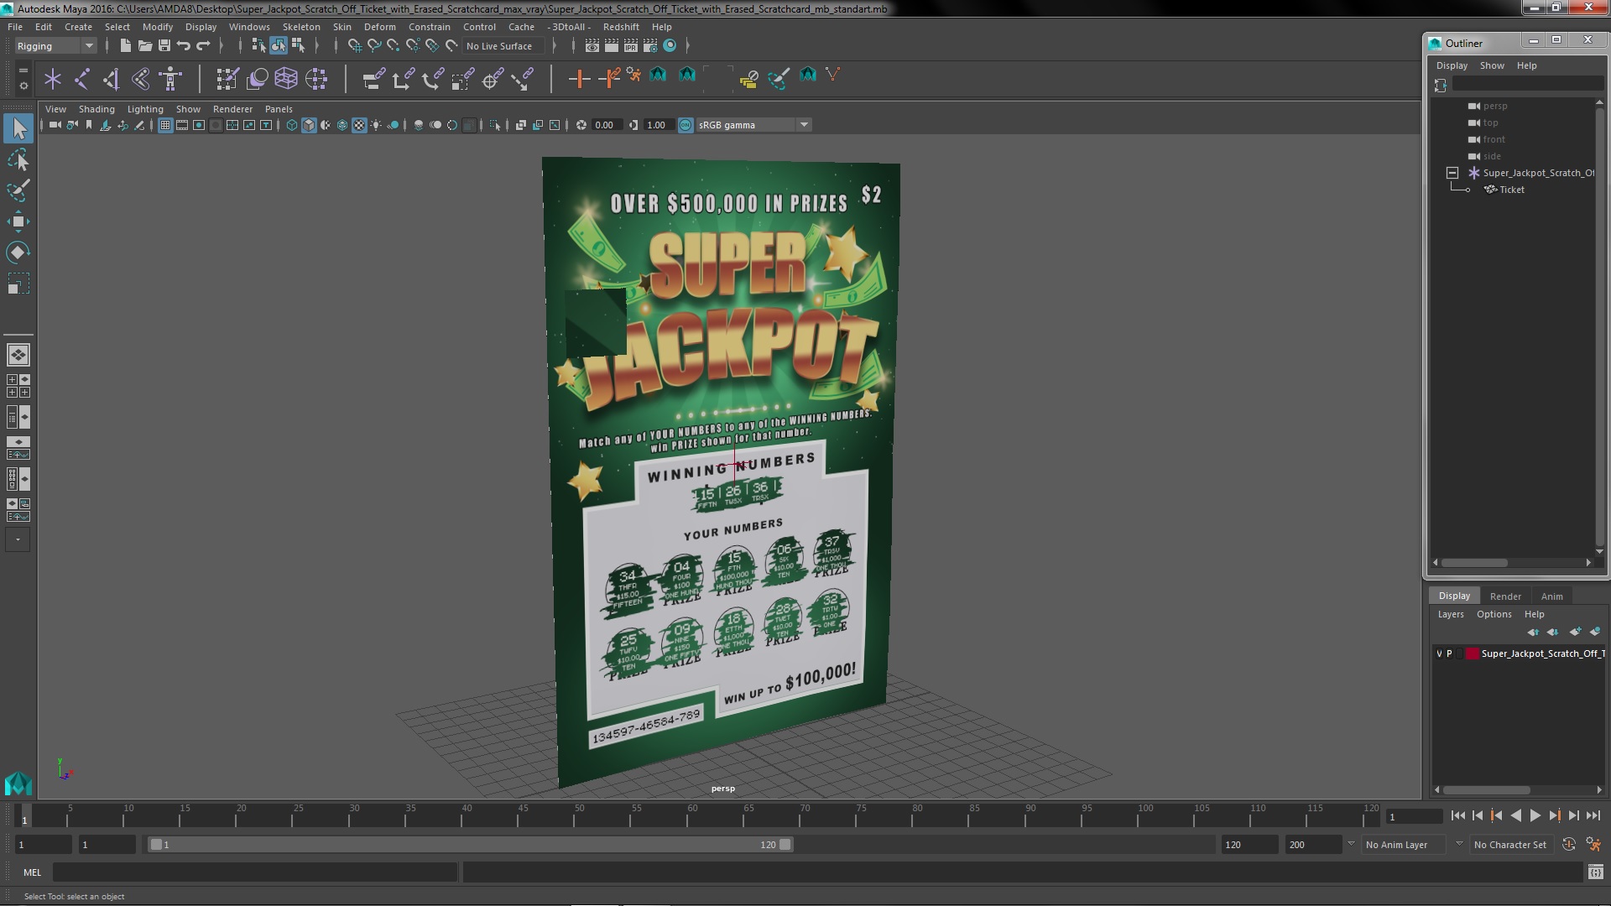1611x906 pixels.
Task: Toggle the auto keyframe button
Action: [x=1568, y=845]
